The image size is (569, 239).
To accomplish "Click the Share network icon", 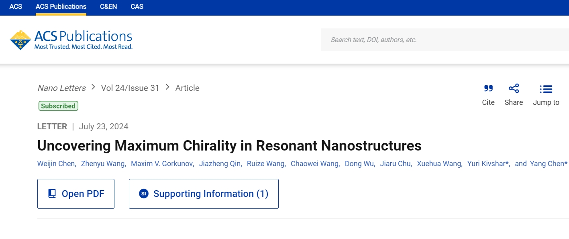I will [514, 88].
